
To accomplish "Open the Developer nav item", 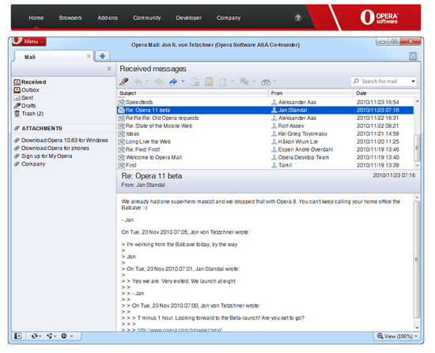I will tap(189, 18).
